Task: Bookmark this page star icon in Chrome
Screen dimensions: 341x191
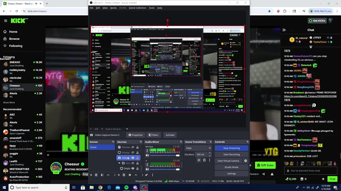Action: point(269,11)
